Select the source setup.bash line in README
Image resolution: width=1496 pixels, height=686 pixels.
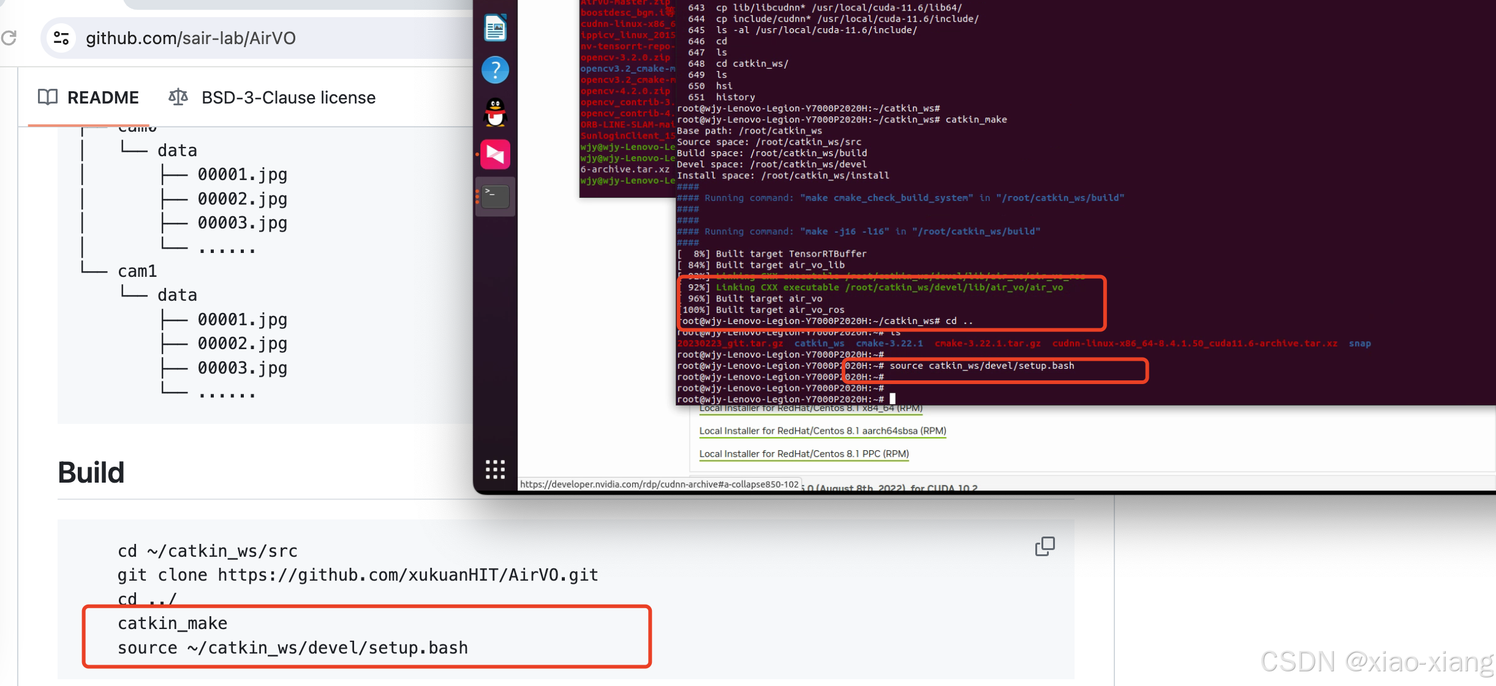pos(293,648)
